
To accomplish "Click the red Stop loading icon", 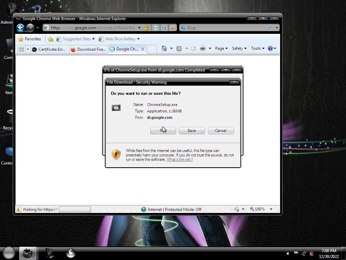I will coord(173,28).
